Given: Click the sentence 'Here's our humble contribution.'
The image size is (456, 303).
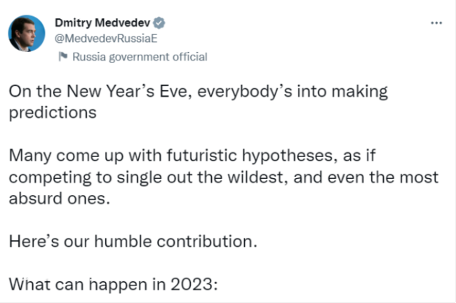Looking at the screenshot, I should [x=133, y=241].
